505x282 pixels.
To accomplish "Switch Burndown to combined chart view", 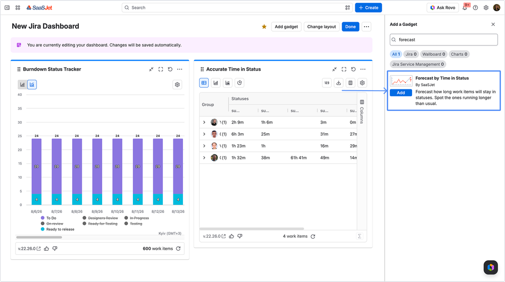I will point(32,85).
